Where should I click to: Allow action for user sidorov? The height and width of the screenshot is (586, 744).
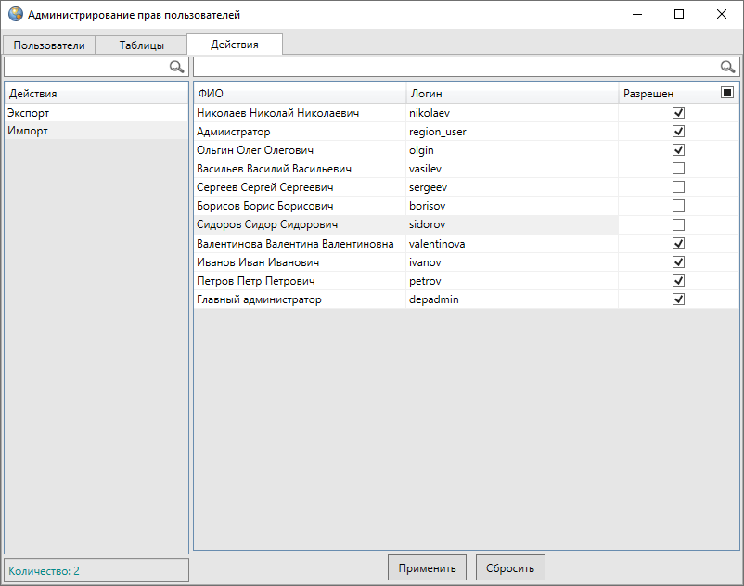click(x=678, y=224)
